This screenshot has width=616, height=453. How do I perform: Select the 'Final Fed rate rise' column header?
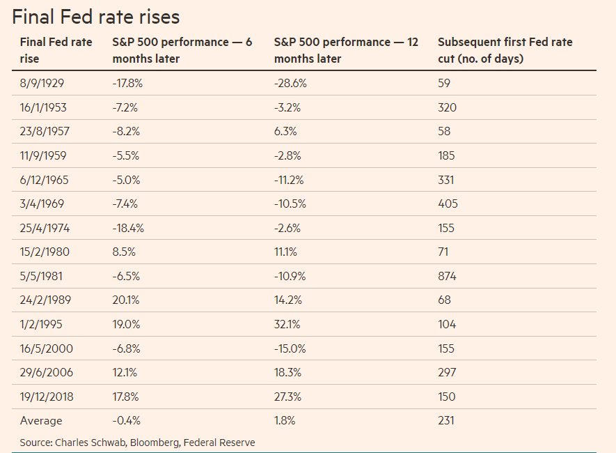point(56,50)
